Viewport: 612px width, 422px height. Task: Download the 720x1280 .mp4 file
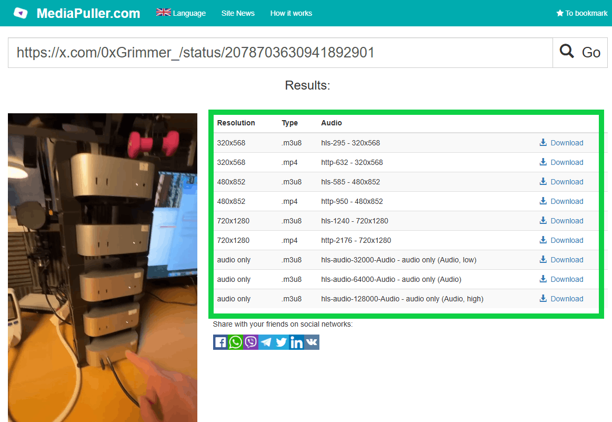click(561, 240)
